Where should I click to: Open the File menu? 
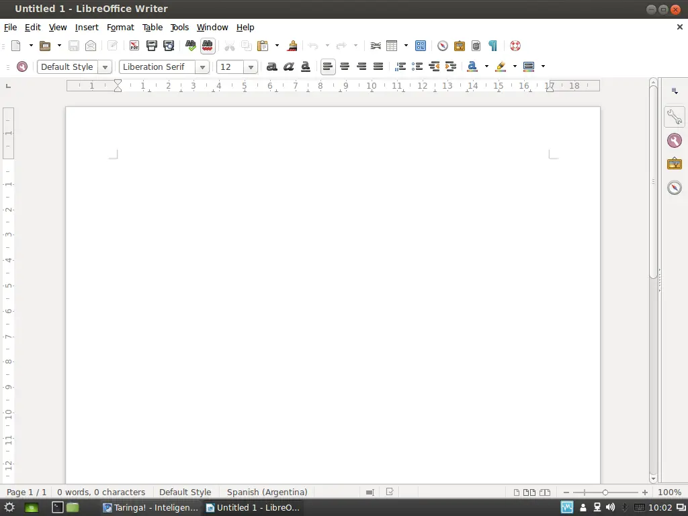10,27
